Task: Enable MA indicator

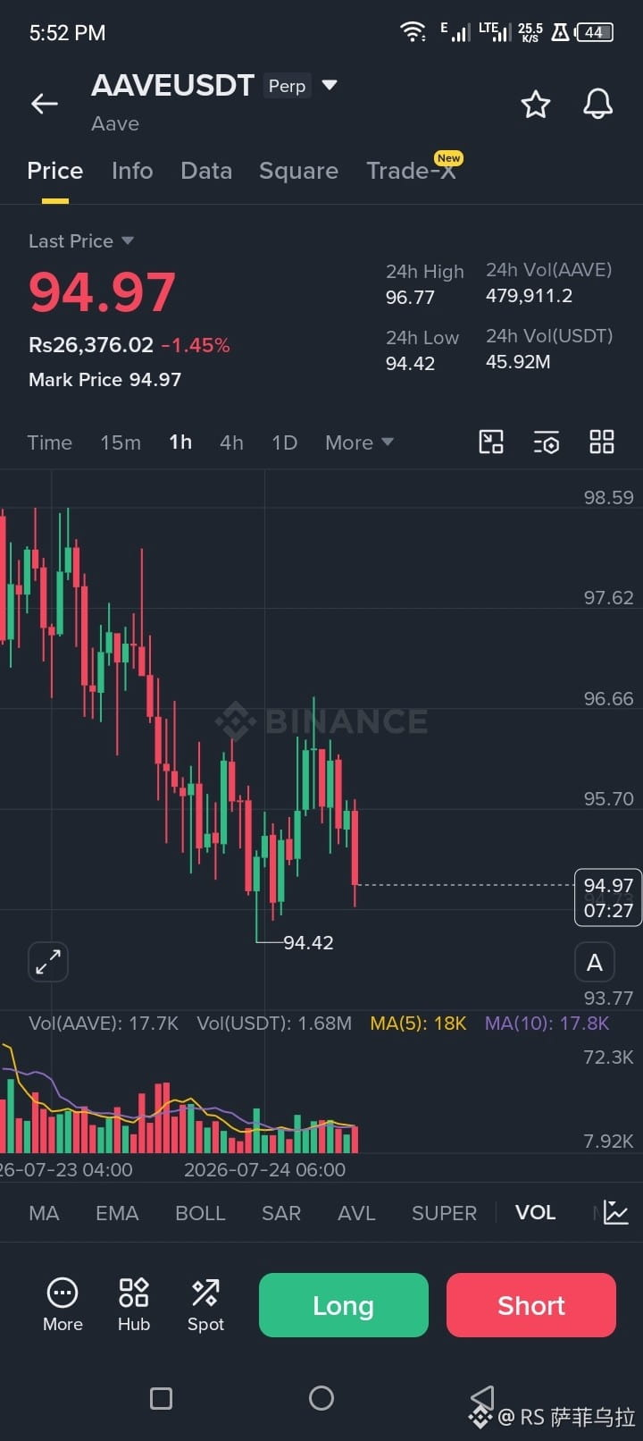Action: point(44,1213)
